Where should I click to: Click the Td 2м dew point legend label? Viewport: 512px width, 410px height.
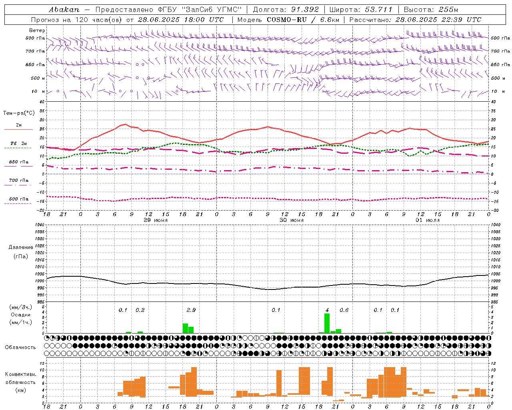coord(19,143)
